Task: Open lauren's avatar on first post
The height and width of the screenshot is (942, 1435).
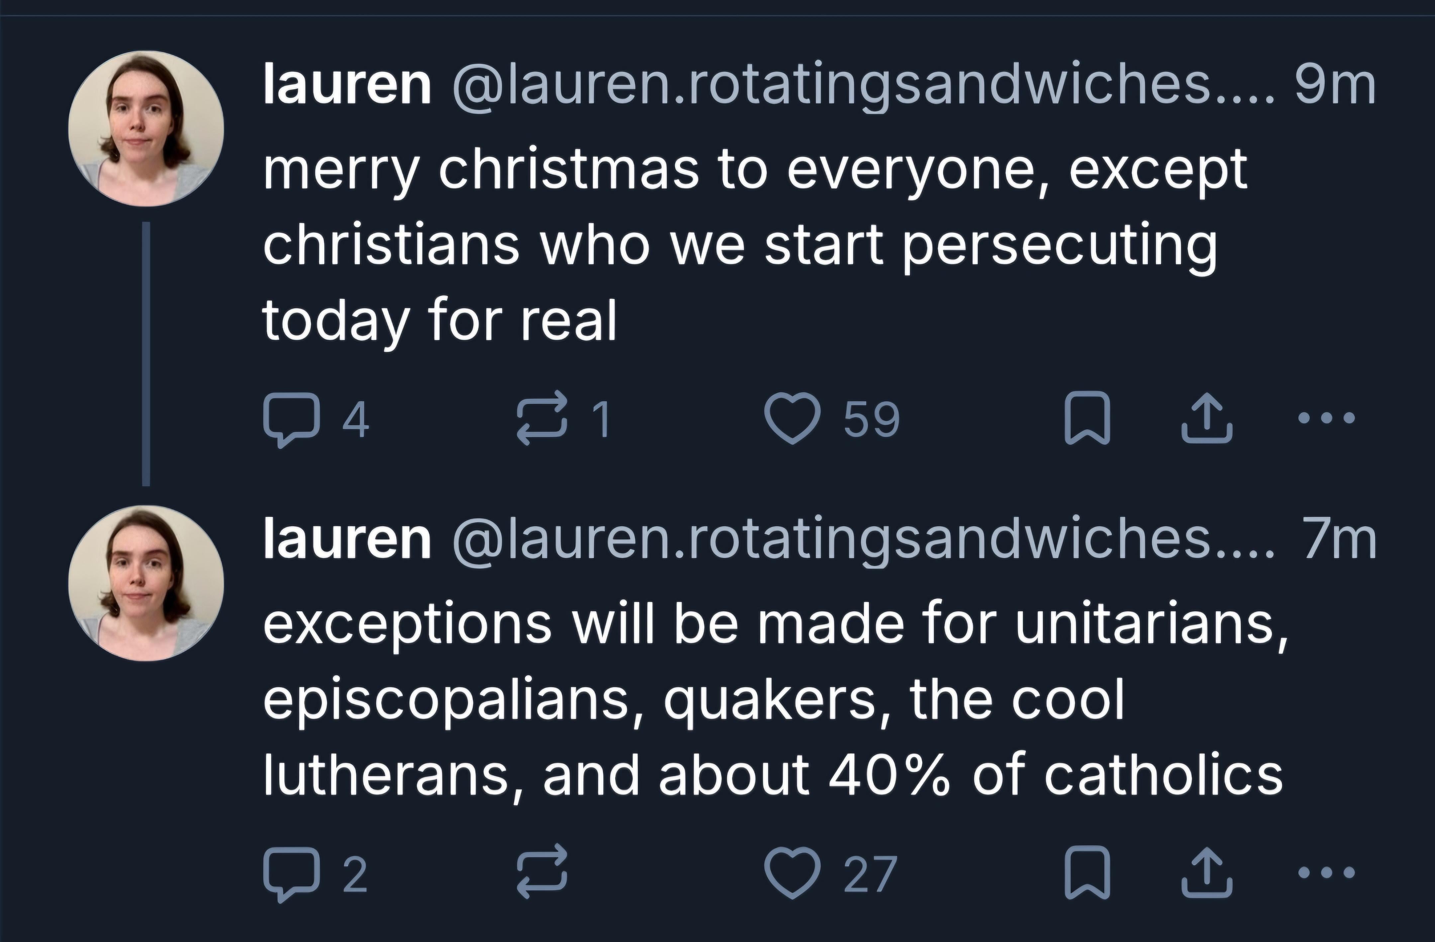Action: click(146, 129)
